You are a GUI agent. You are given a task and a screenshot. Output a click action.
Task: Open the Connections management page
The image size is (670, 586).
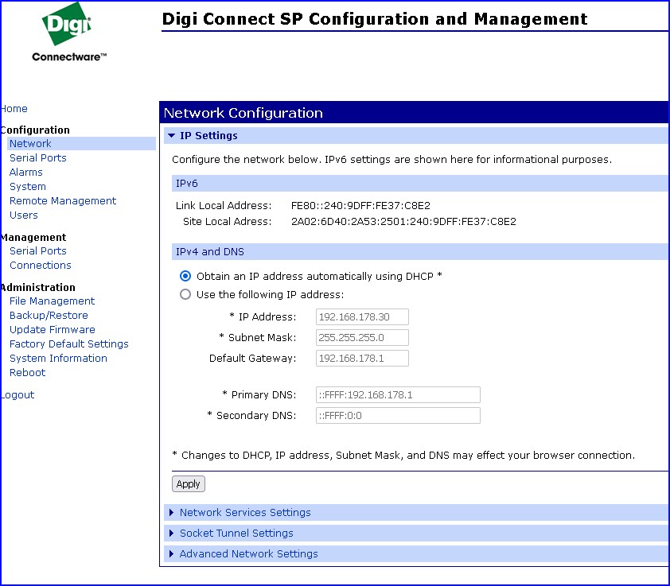pyautogui.click(x=41, y=266)
